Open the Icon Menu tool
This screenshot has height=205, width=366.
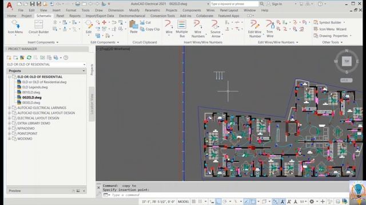15,27
